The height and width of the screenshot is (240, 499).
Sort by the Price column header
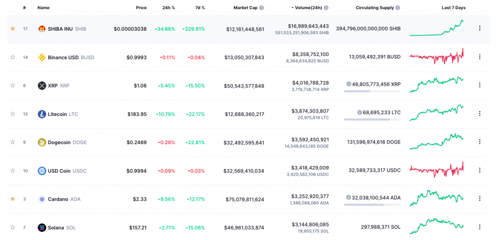click(x=142, y=8)
